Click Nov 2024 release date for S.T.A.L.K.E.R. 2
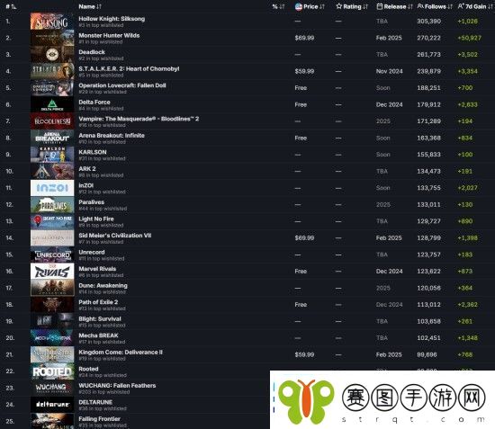 [x=389, y=71]
